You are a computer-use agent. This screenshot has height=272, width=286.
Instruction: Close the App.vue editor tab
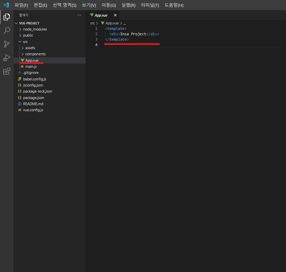(115, 15)
